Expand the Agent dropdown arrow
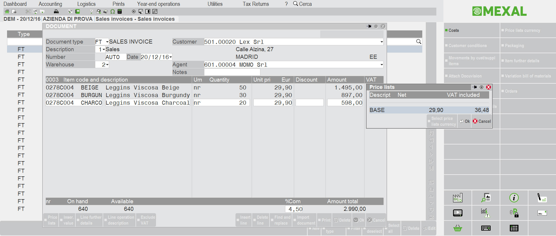The height and width of the screenshot is (236, 556). pos(382,65)
